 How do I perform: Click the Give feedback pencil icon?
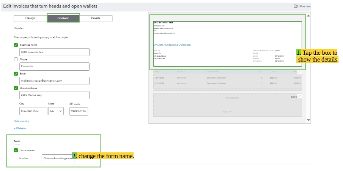(x=296, y=6)
